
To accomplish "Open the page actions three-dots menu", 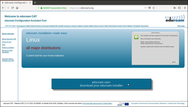I will (145, 8).
